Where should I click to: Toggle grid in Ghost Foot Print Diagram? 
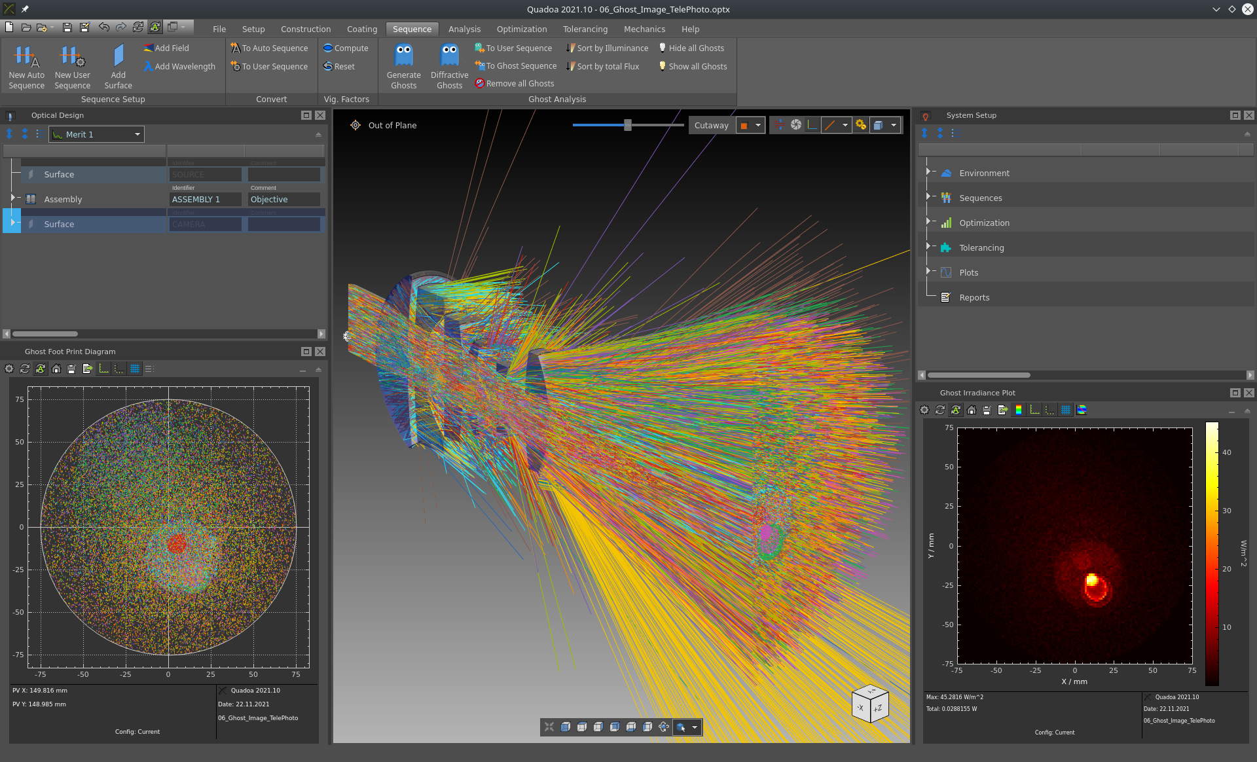coord(135,369)
